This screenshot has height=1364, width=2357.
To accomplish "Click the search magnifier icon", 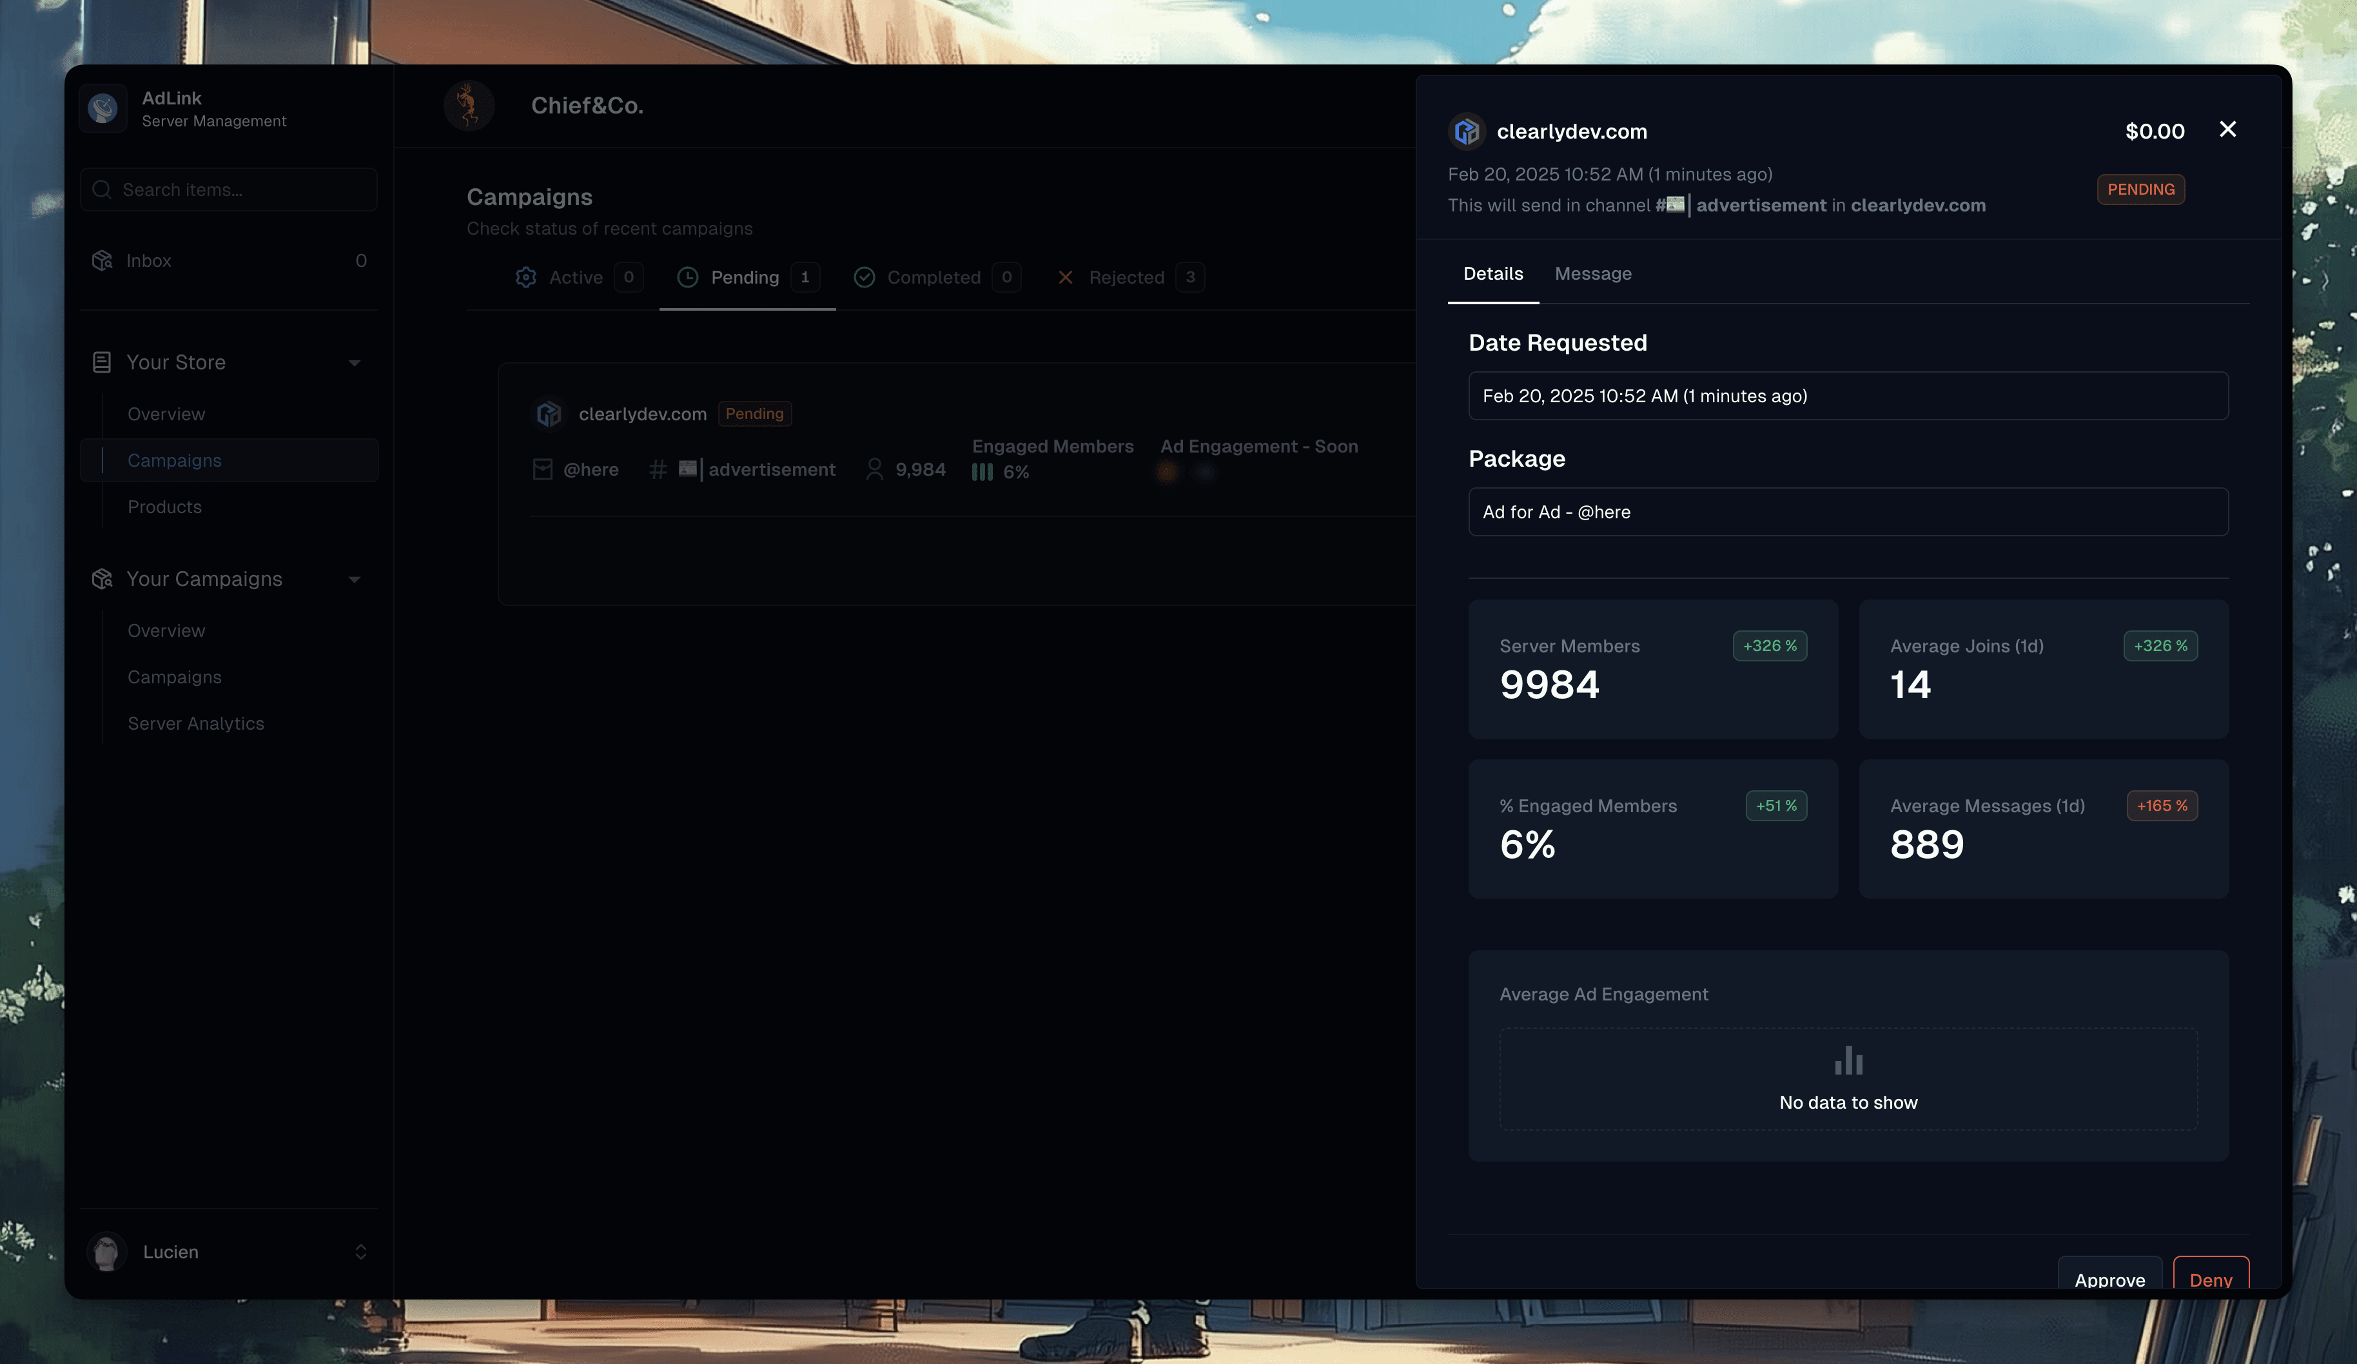I will [x=102, y=190].
